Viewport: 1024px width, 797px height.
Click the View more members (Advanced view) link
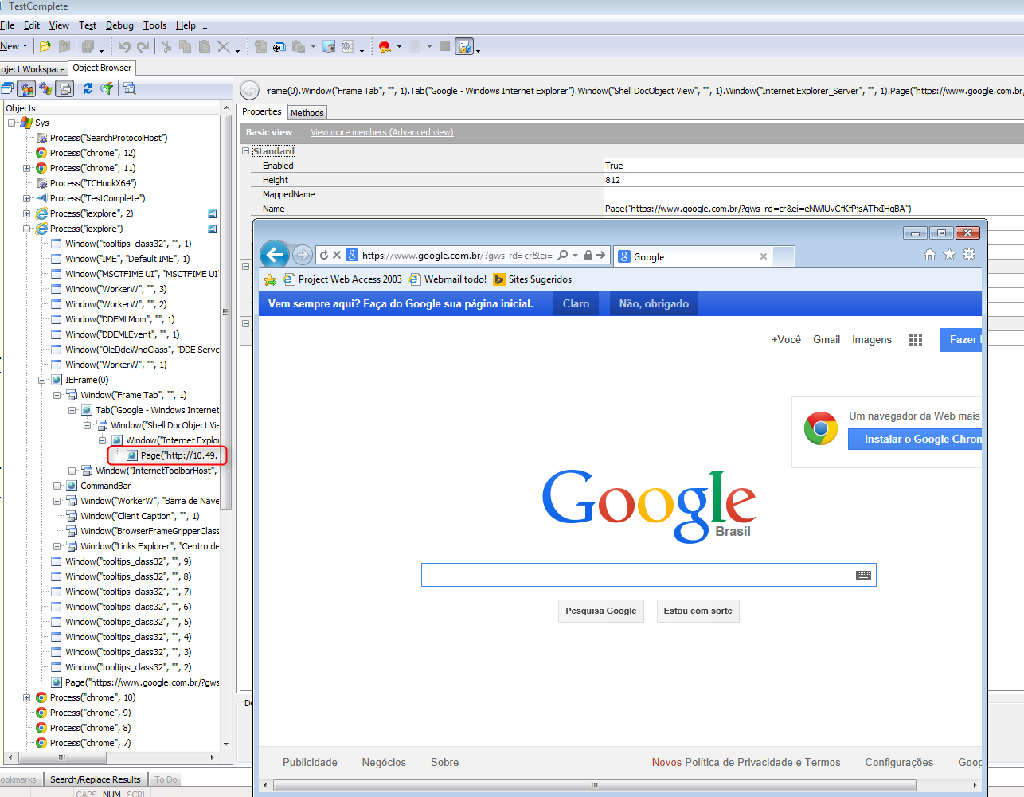(381, 132)
